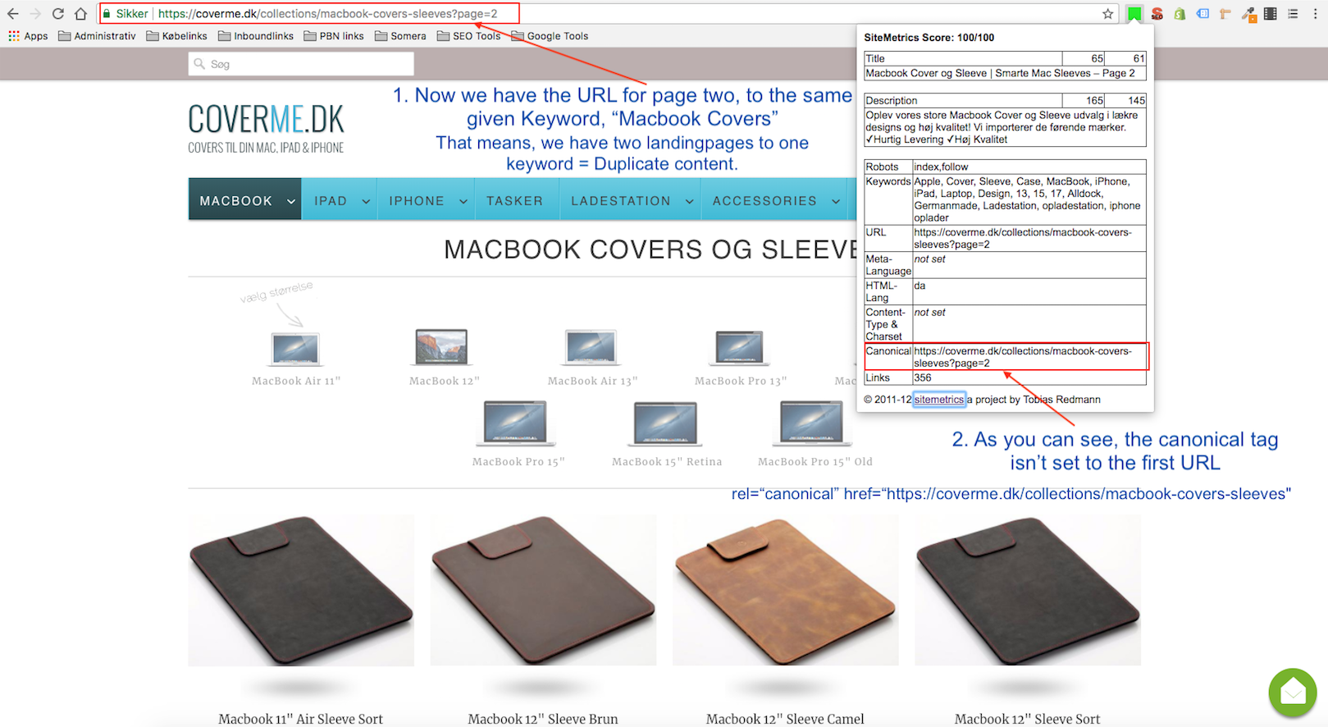Click the Description text 'Oplev vores store'
Screen dimensions: 1328x727
point(1002,127)
